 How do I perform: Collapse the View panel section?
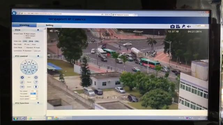38,30
